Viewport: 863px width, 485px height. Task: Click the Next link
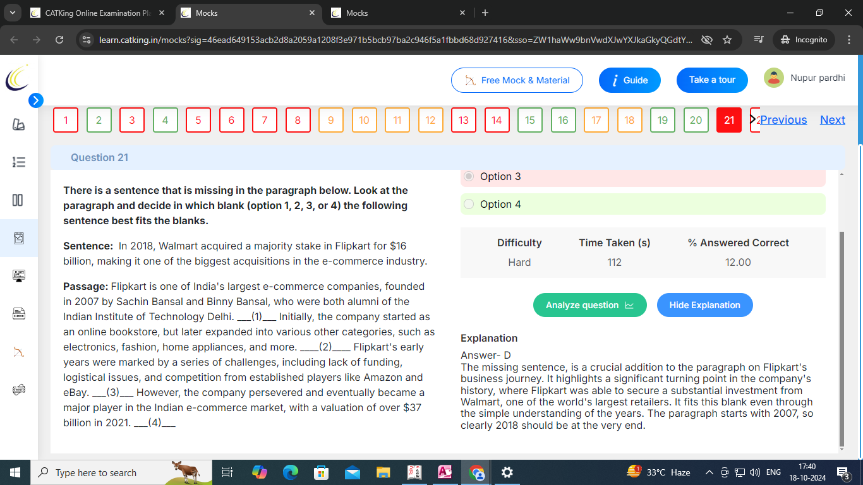[833, 120]
